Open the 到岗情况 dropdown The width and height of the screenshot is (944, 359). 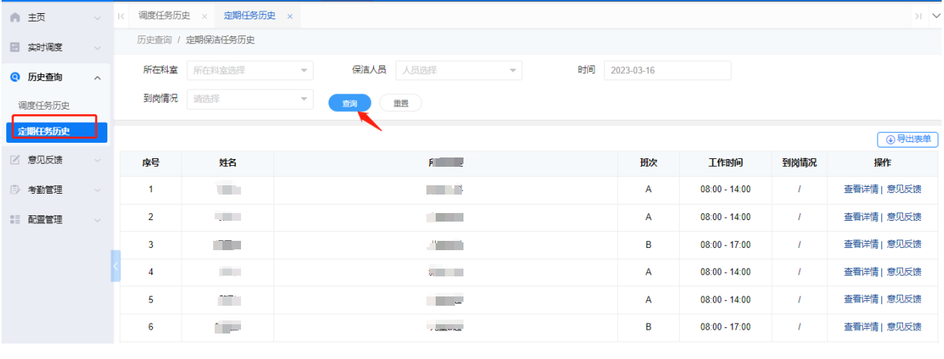250,99
